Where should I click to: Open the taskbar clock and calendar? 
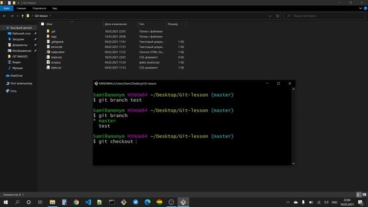[x=347, y=202]
